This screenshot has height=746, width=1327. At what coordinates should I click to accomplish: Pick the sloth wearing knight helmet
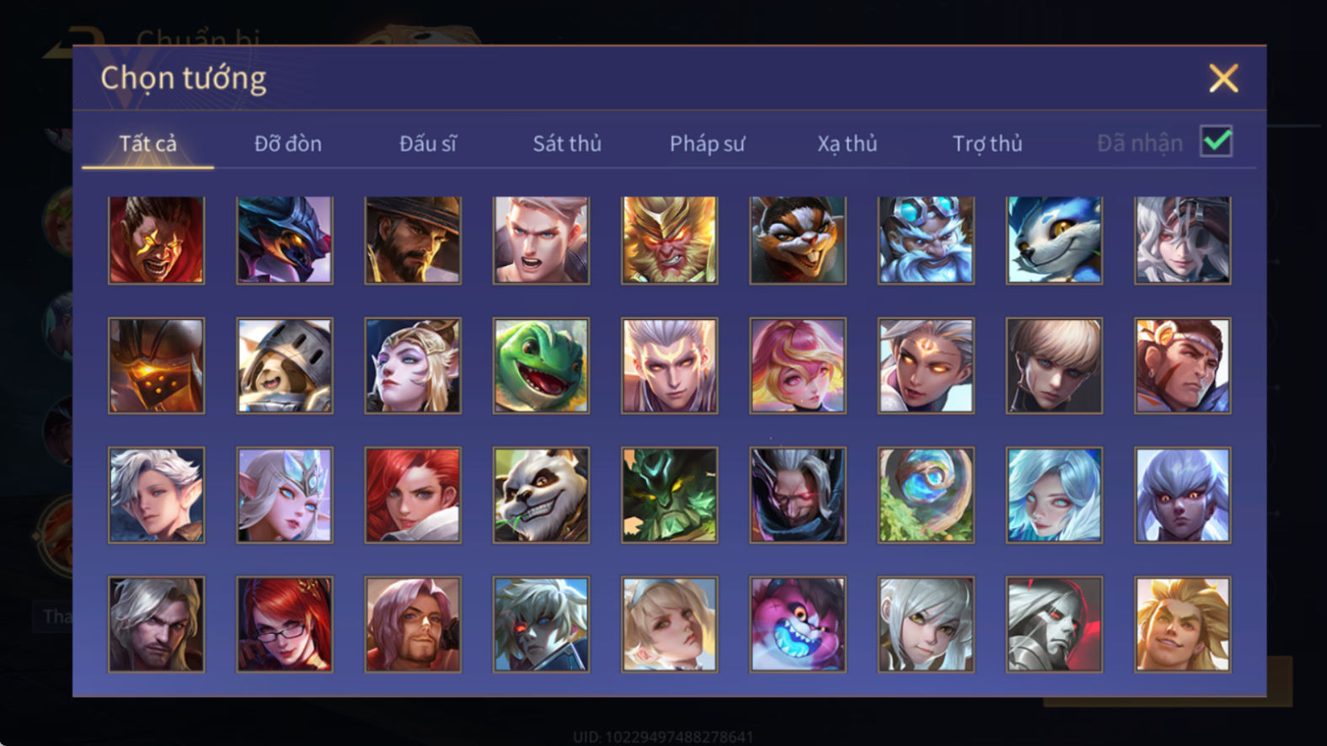pos(285,365)
